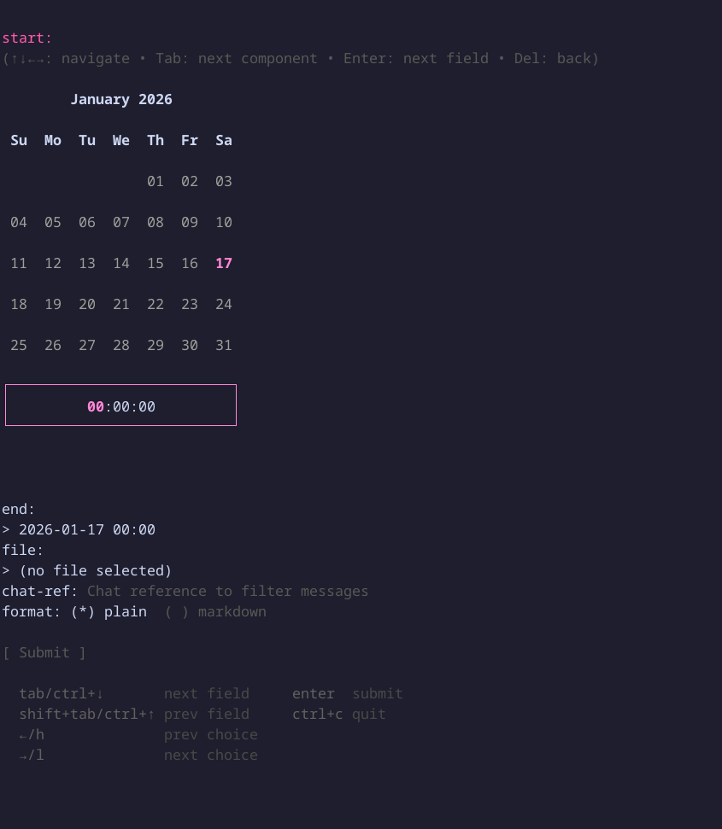Click the hours segment of the time
722x829 pixels.
pos(96,407)
